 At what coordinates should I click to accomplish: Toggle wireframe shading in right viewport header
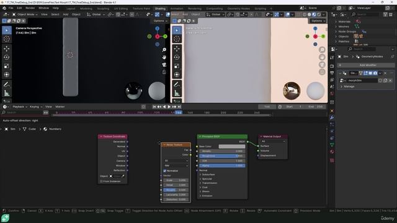click(305, 15)
